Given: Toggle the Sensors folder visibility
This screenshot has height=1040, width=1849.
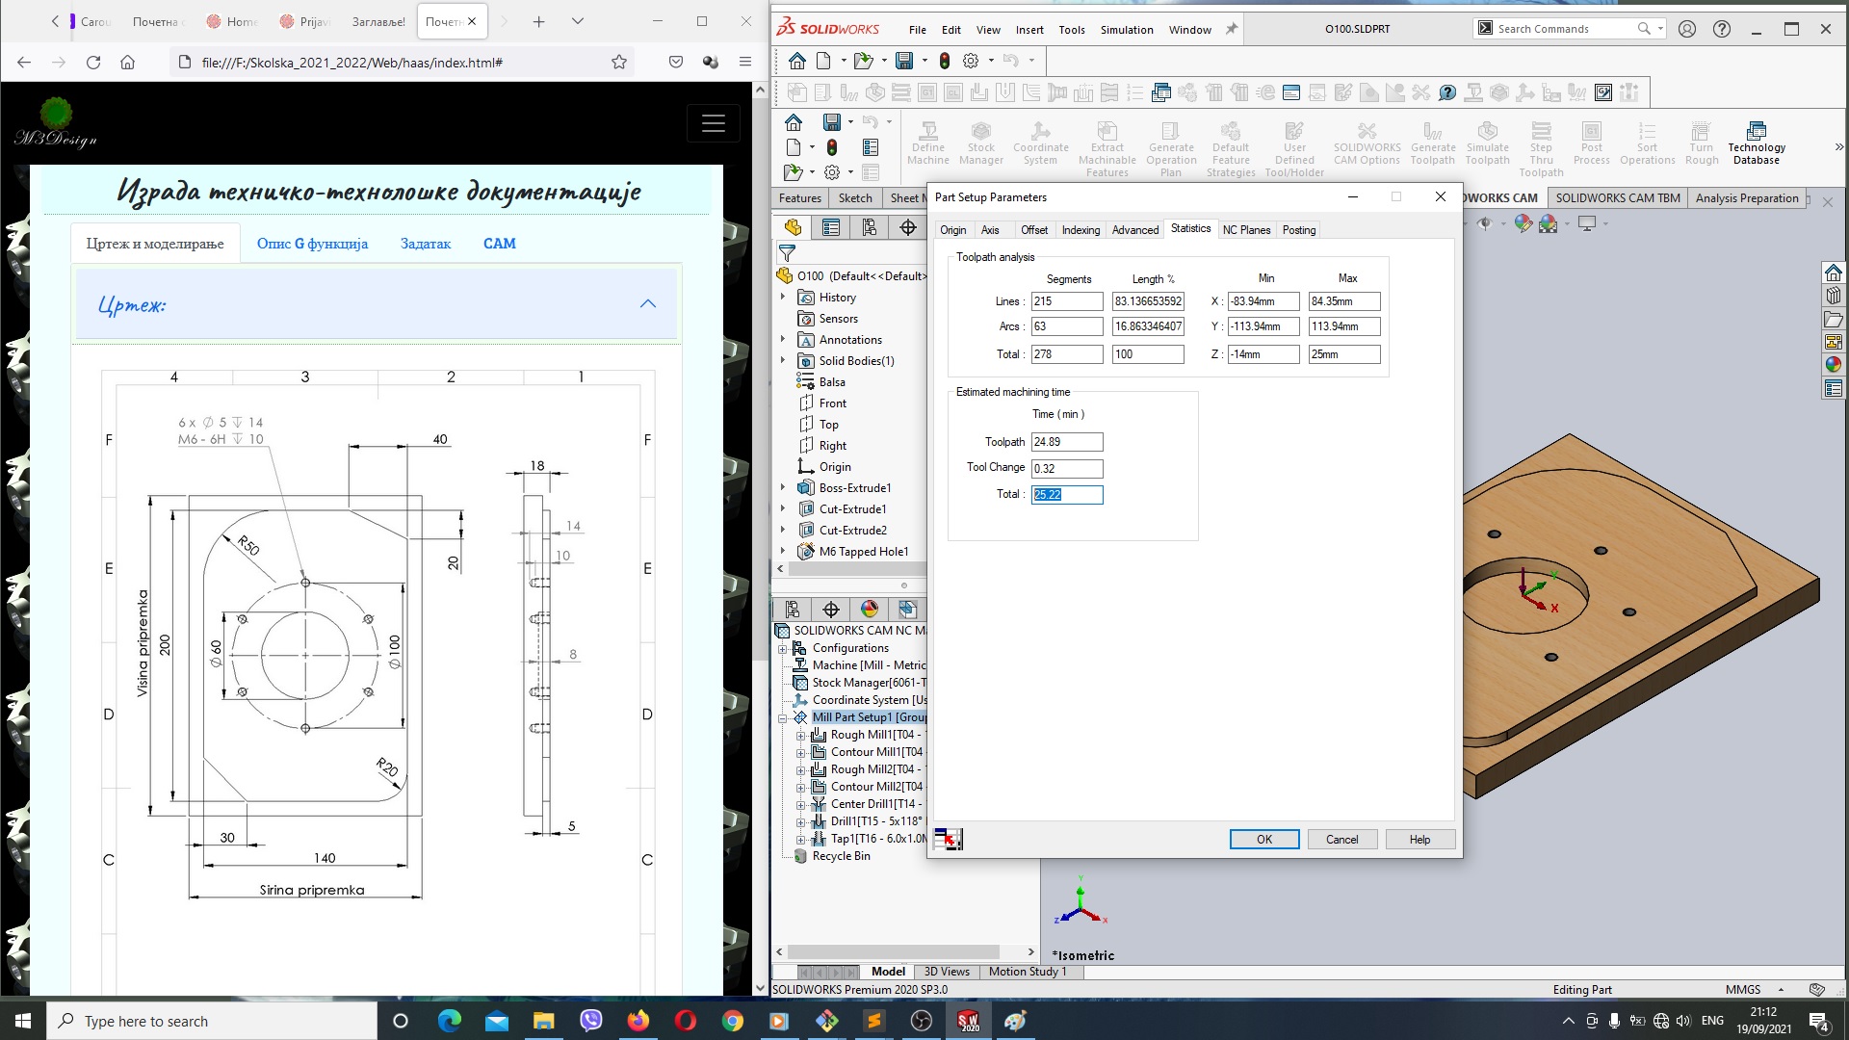Looking at the screenshot, I should (x=785, y=318).
